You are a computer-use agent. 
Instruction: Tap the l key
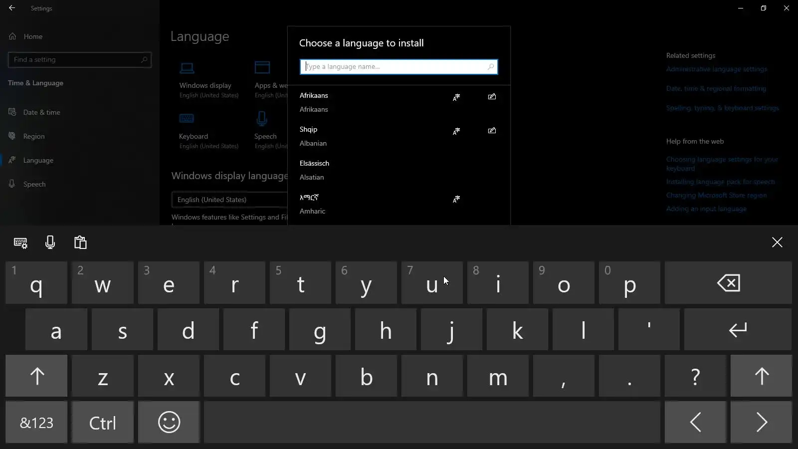pyautogui.click(x=583, y=329)
